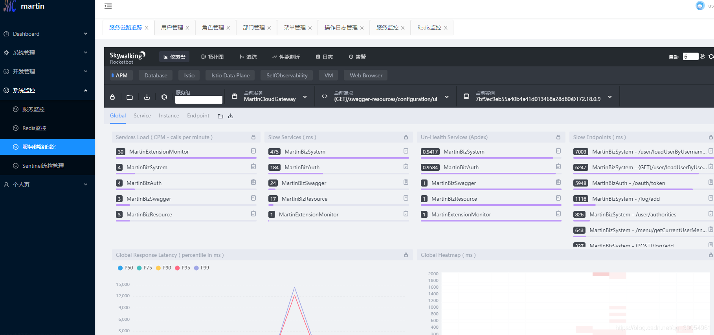Open the 日志 log view
The image size is (714, 335).
click(x=324, y=57)
